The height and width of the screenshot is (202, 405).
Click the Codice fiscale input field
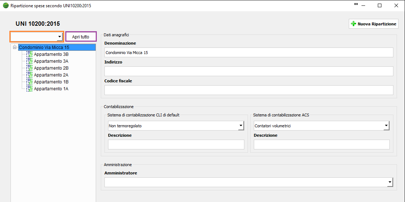[248, 90]
